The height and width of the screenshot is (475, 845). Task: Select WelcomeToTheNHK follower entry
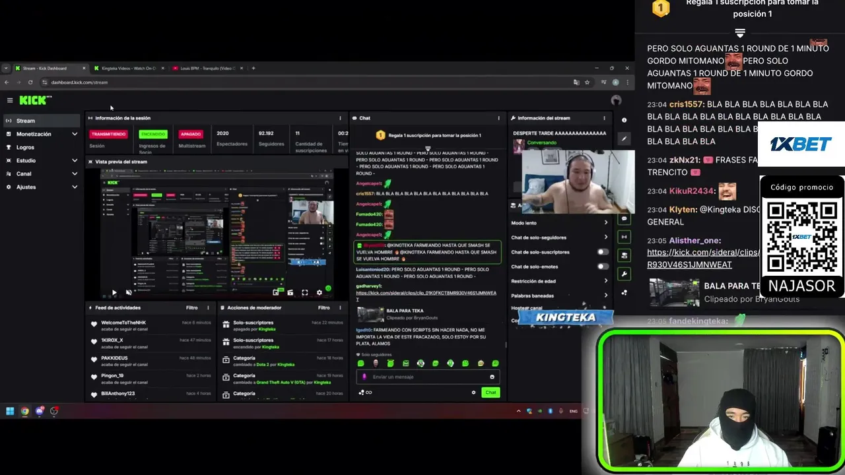tap(151, 325)
